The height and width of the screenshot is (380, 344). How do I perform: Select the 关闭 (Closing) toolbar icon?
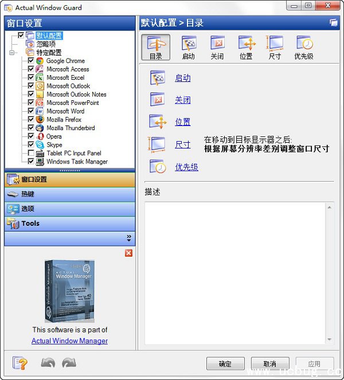(217, 47)
